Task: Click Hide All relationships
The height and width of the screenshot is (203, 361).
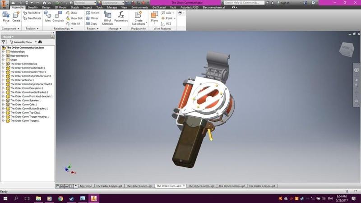Action: [73, 23]
